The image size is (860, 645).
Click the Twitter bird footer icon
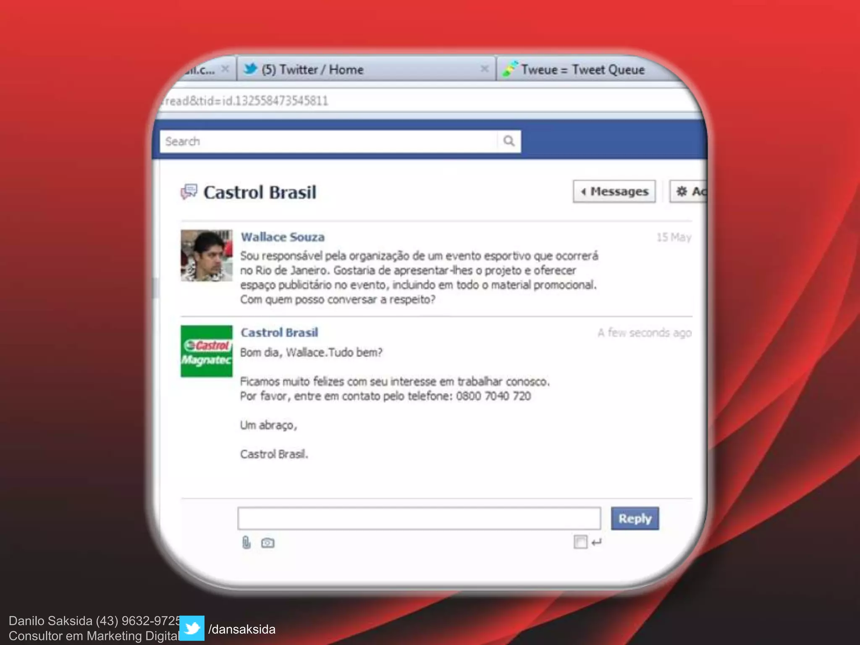pyautogui.click(x=192, y=628)
